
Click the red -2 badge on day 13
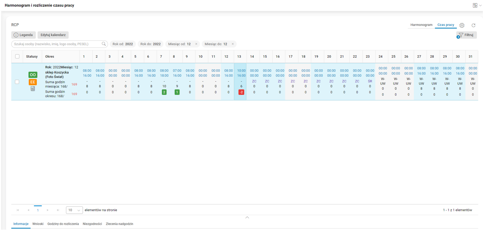coord(241,92)
